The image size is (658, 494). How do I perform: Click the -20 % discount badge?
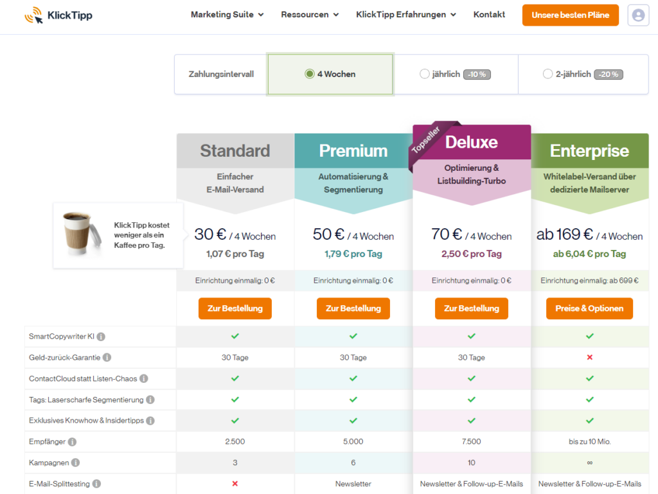[x=609, y=75]
